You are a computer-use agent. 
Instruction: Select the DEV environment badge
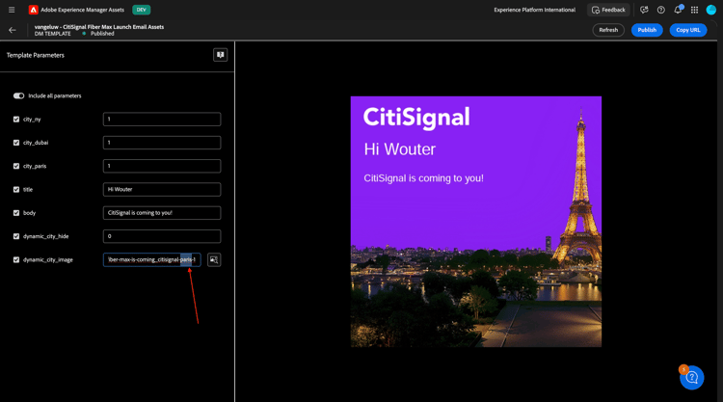click(141, 10)
